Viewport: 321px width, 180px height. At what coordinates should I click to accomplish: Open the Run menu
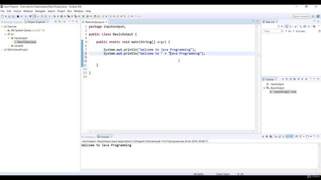tap(70, 11)
